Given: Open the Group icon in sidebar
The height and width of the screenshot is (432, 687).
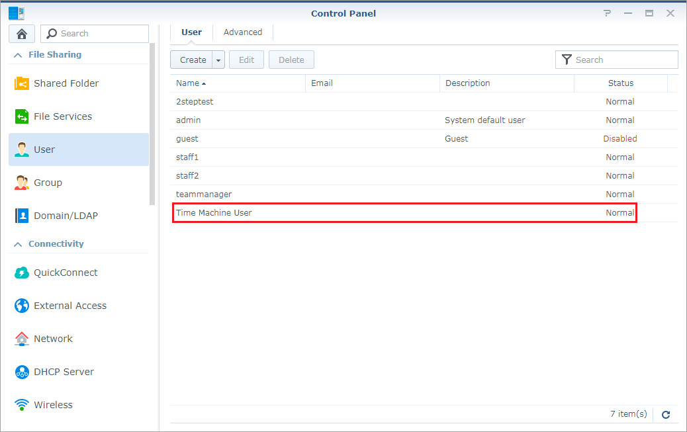Looking at the screenshot, I should 21,183.
